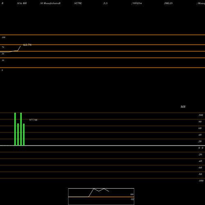This screenshot has width=205, height=205.
Task: Click the MR value label 977.98
Action: [x=33, y=120]
